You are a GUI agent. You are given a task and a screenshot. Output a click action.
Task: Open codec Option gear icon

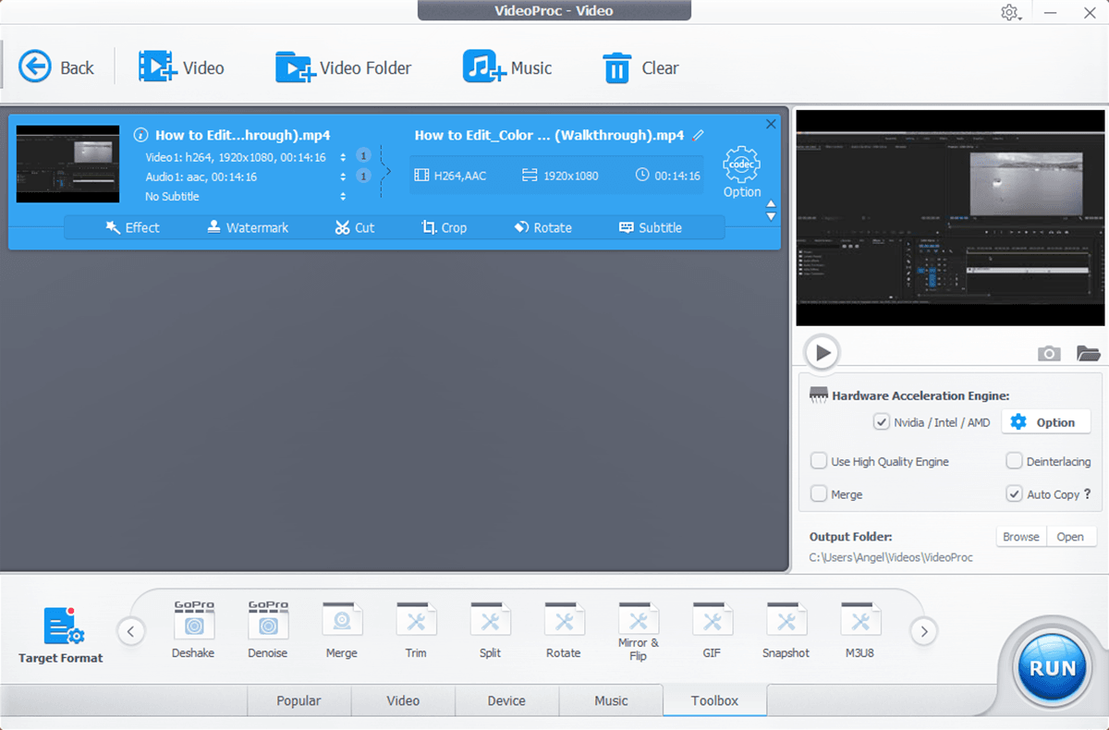pos(741,165)
